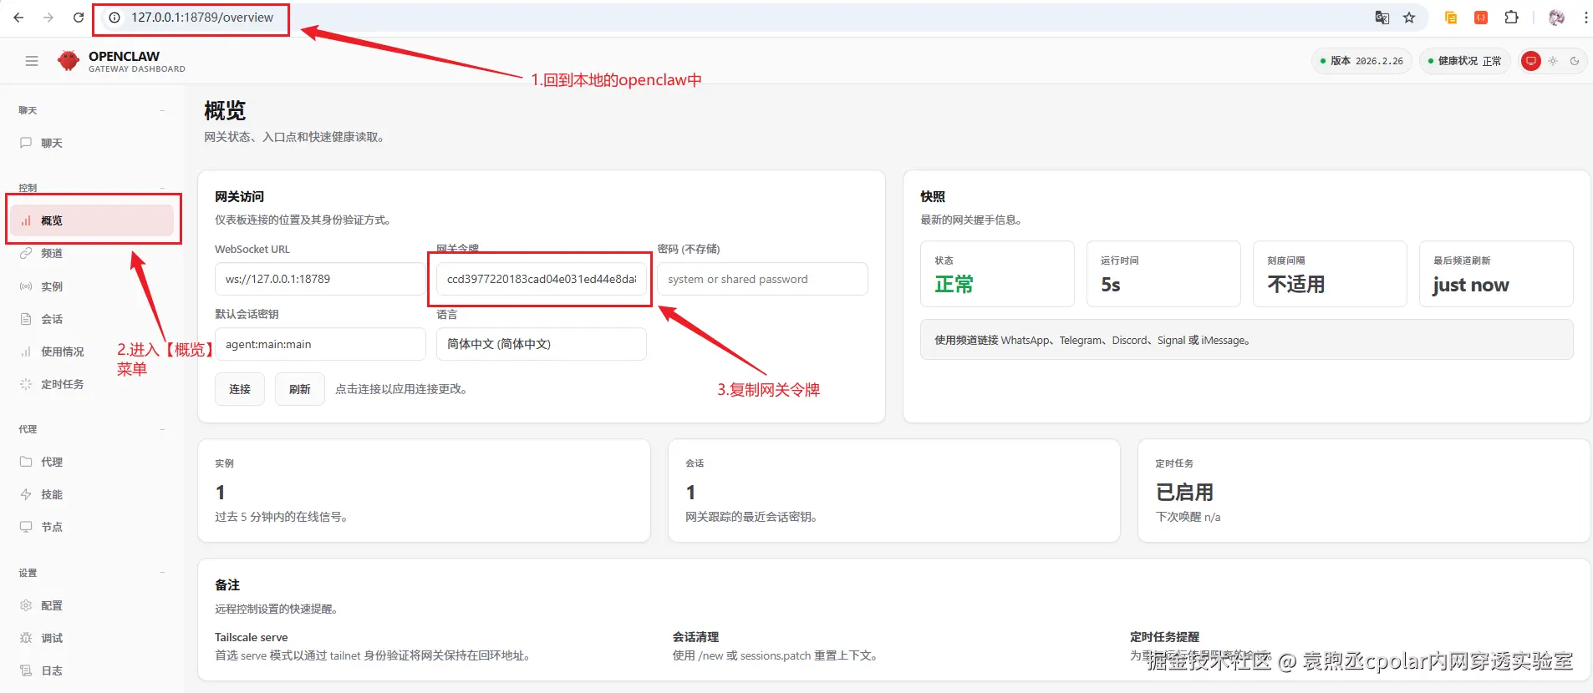Open 概览 overview in sidebar
This screenshot has height=693, width=1593.
[92, 220]
